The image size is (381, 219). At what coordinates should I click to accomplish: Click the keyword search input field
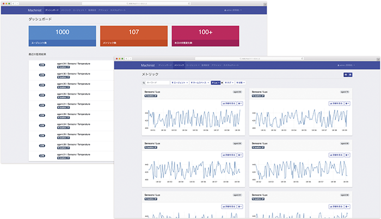157,83
